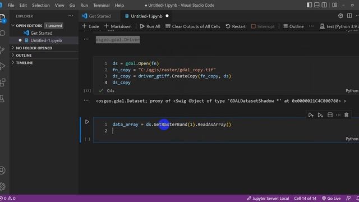
Task: Open more cell actions ellipsis
Action: (338, 115)
